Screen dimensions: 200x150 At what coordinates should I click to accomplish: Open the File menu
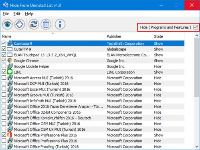click(x=6, y=14)
